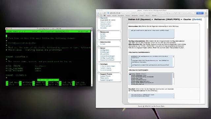
Task: Open the iCloud bookmark
Action: [114, 16]
